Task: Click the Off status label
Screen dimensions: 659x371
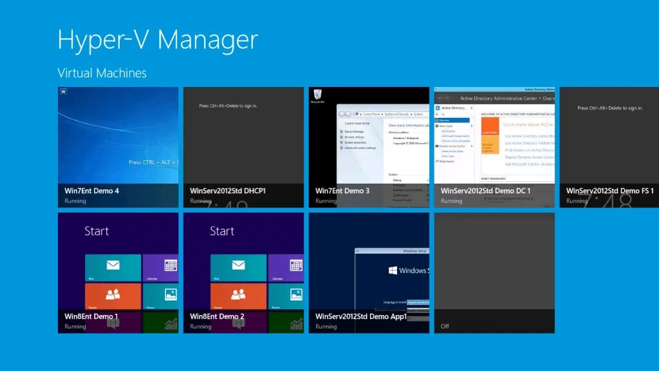Action: click(x=445, y=327)
